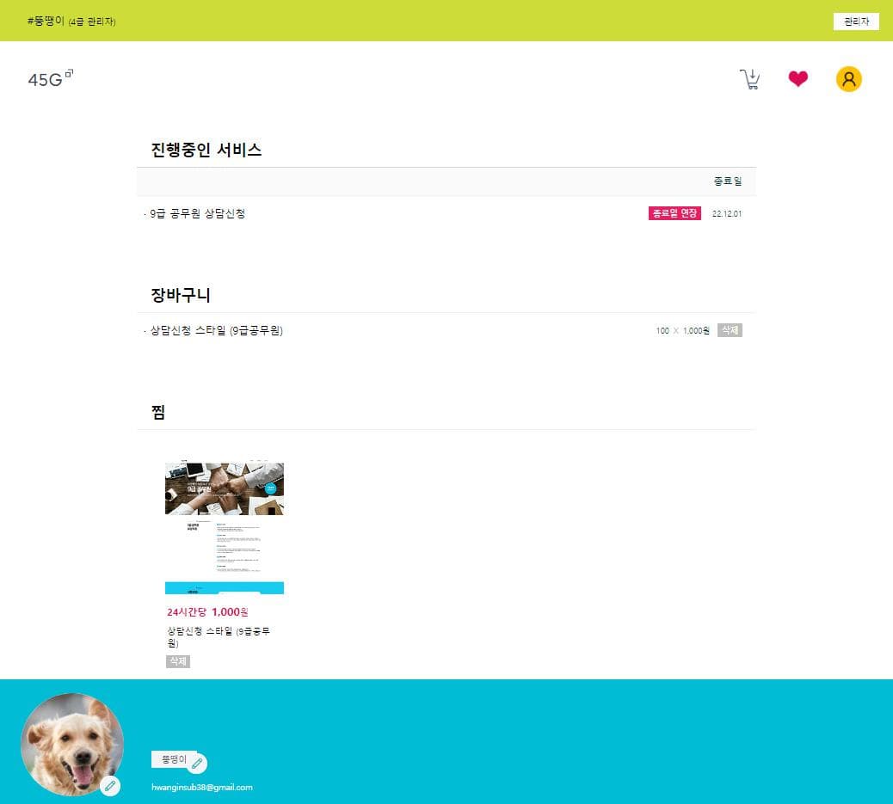893x804 pixels.
Task: Open the shopping cart icon
Action: 750,80
